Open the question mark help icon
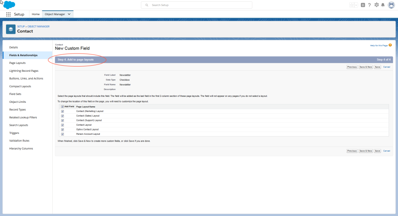The image size is (398, 216). point(369,5)
